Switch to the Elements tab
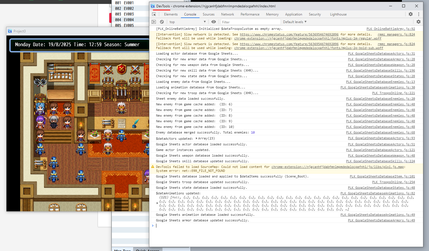This screenshot has height=251, width=429. [171, 14]
